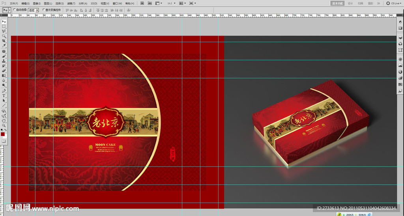Viewport: 404px width, 216px height.
Task: Expand more workspaces with the double chevron
Action: [x=378, y=3]
